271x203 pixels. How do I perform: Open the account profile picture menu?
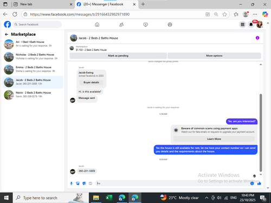click(x=260, y=24)
